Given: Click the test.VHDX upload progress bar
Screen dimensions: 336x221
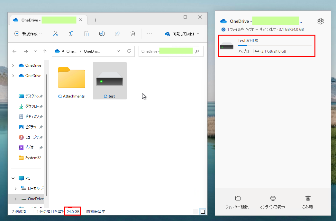Looking at the screenshot, I should (x=275, y=46).
